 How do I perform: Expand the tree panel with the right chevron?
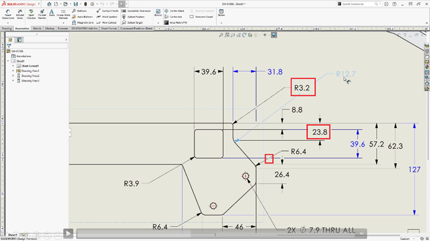(x=66, y=40)
